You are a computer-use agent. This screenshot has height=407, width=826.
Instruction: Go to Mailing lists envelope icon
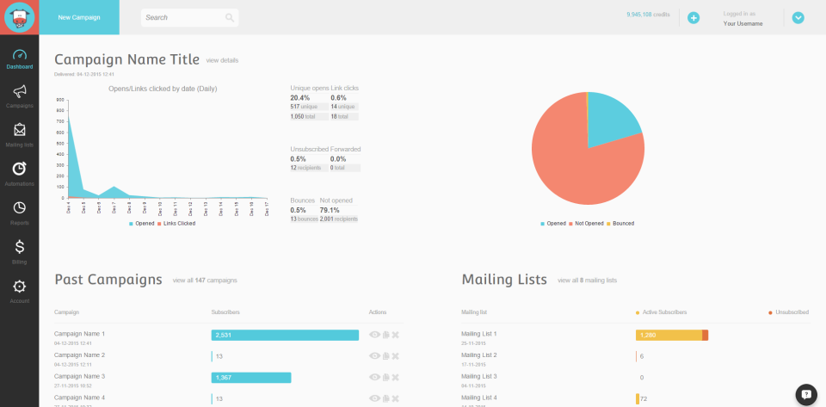(20, 130)
